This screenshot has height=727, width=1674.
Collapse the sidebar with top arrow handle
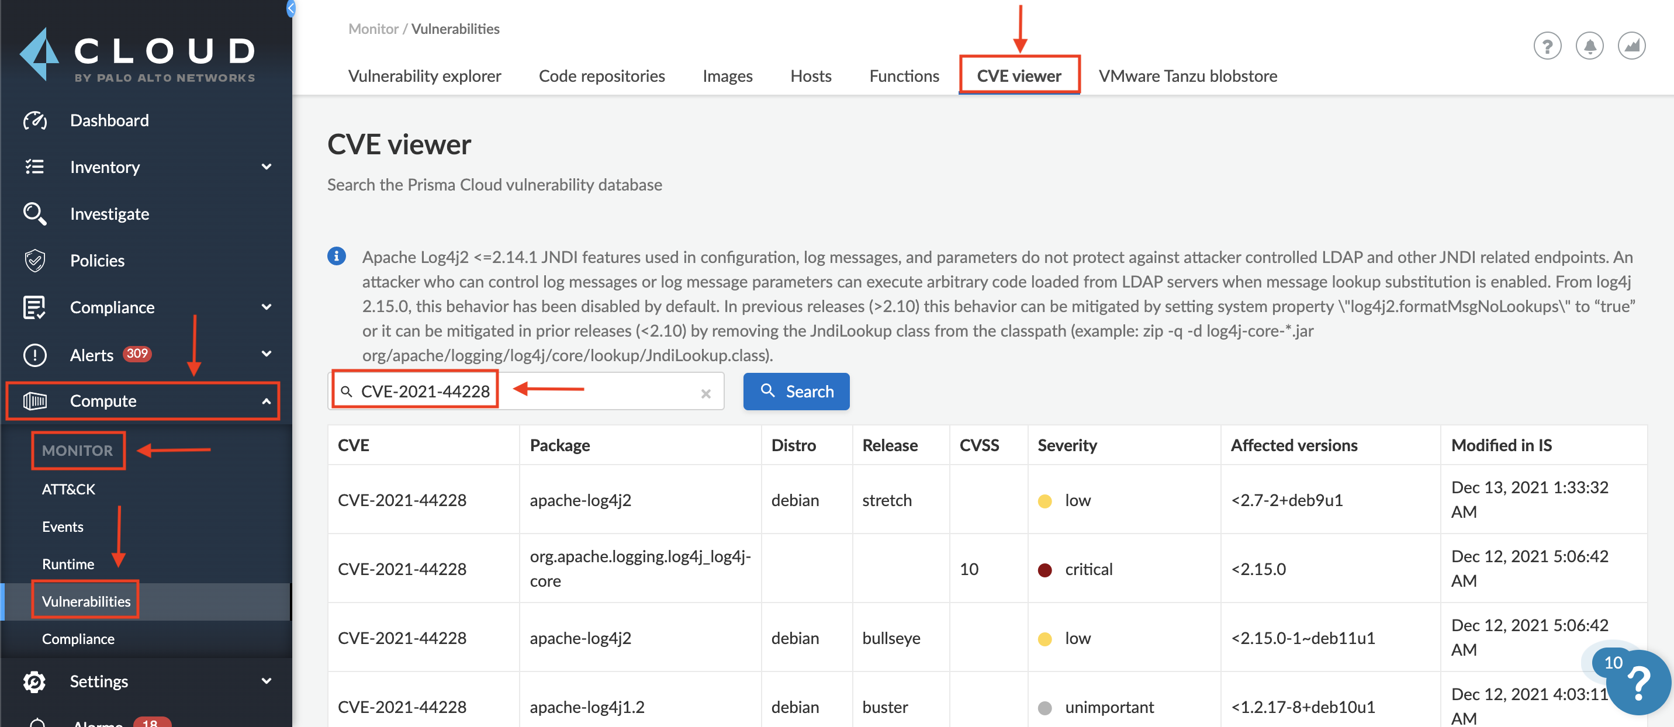291,8
